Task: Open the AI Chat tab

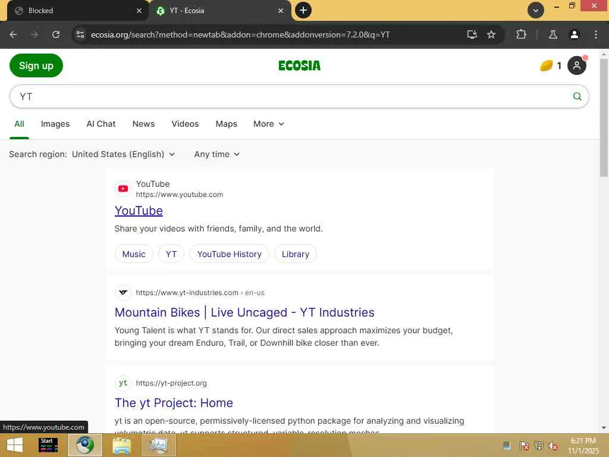Action: click(x=101, y=124)
